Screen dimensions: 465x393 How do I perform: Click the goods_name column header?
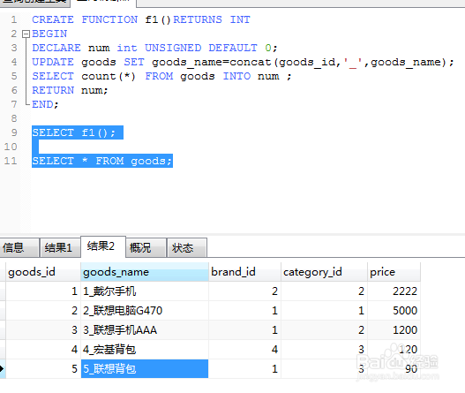(x=145, y=272)
